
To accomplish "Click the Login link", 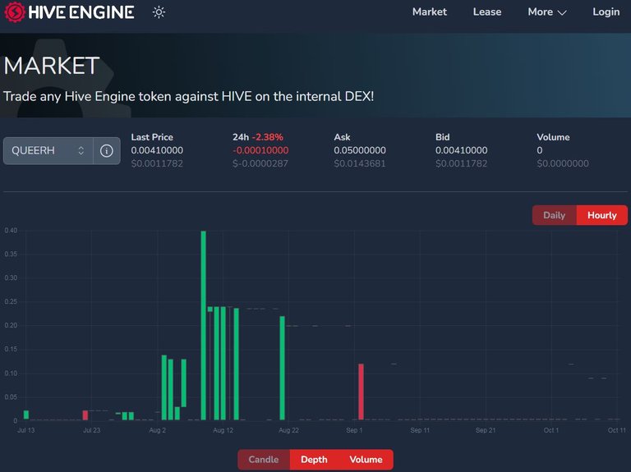I will (606, 12).
